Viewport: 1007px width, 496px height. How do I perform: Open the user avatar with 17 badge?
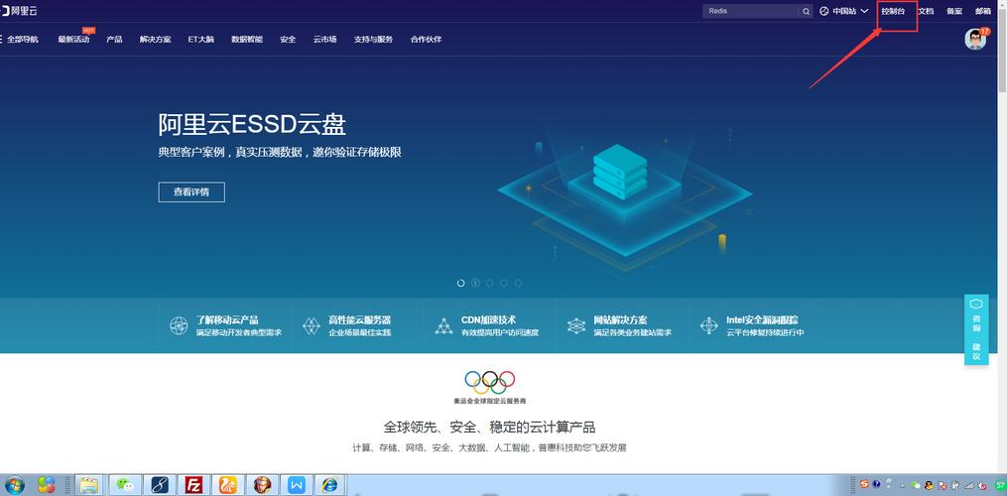point(975,40)
